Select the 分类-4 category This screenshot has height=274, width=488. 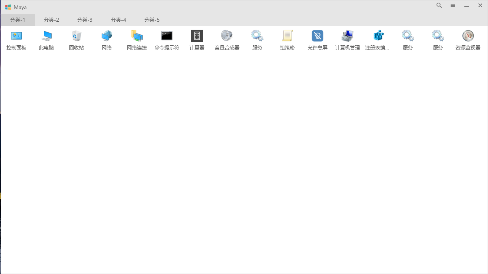click(x=118, y=19)
